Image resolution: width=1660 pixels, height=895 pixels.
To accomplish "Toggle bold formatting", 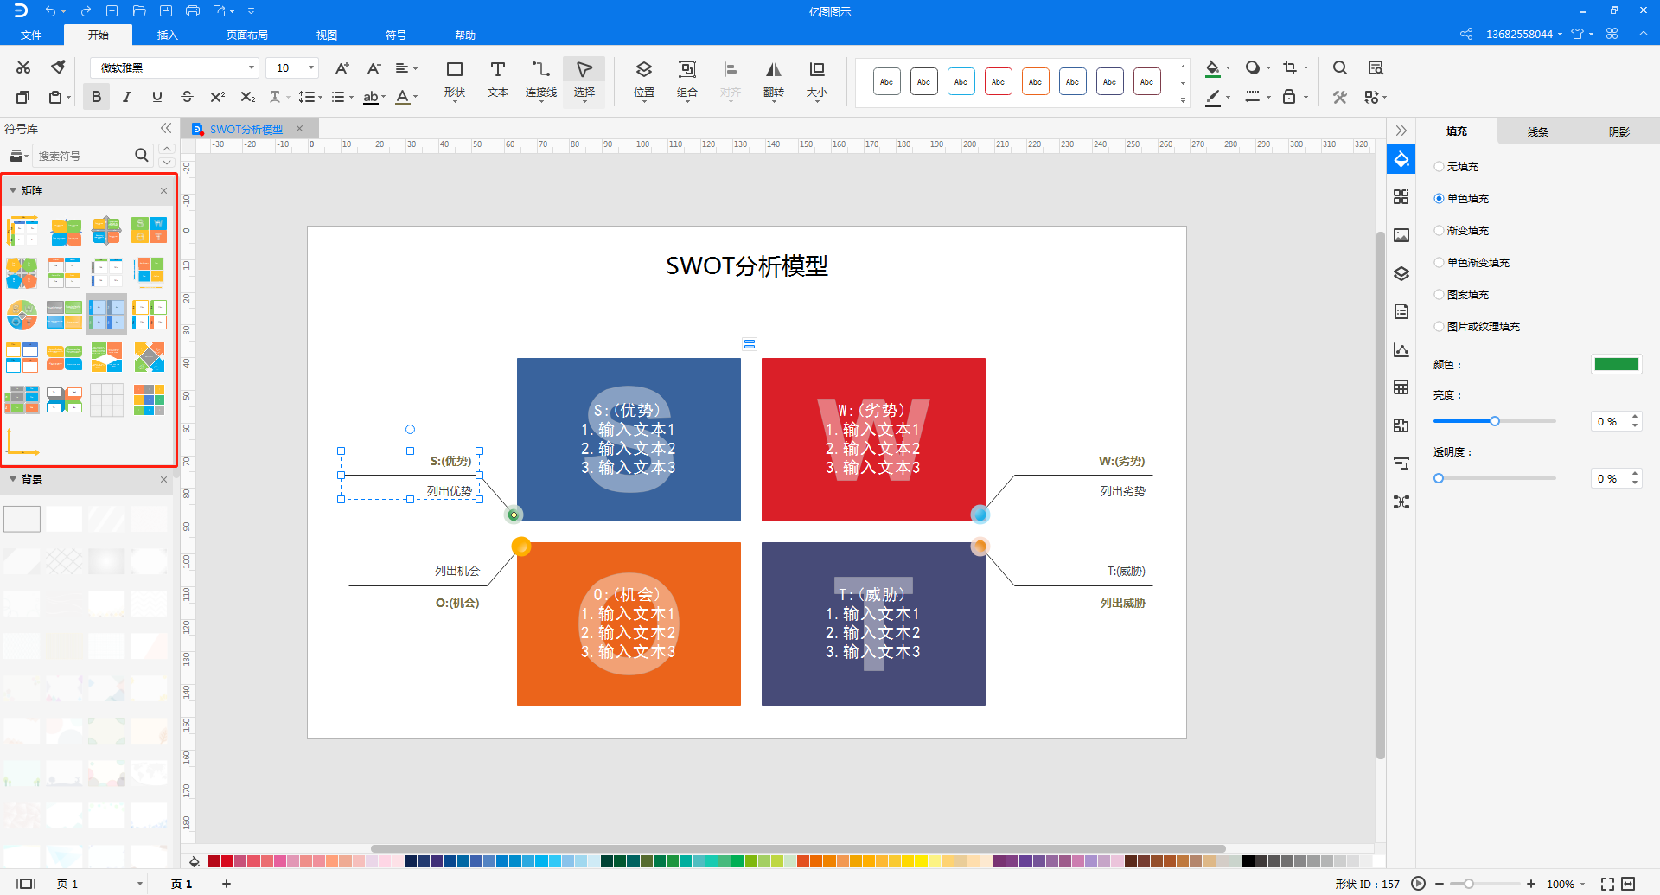I will tap(96, 97).
